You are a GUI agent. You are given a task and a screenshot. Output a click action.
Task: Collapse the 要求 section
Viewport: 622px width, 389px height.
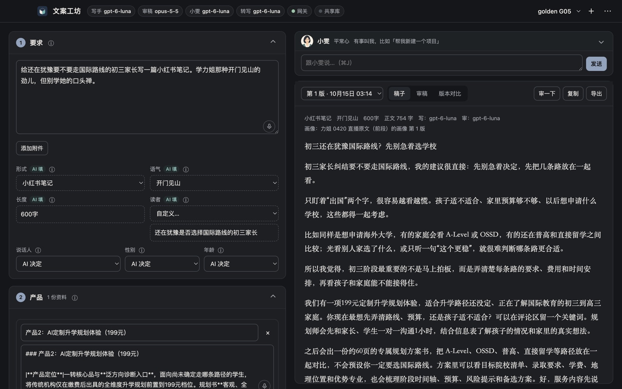(273, 42)
